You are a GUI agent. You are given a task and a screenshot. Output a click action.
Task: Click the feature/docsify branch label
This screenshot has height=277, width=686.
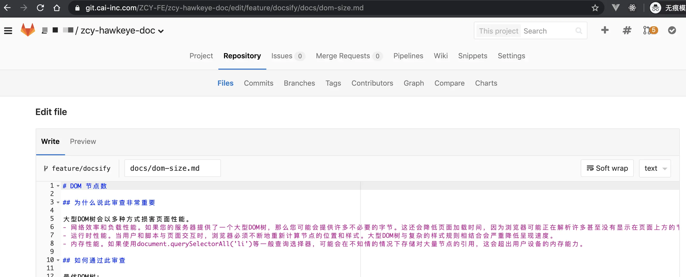click(81, 169)
